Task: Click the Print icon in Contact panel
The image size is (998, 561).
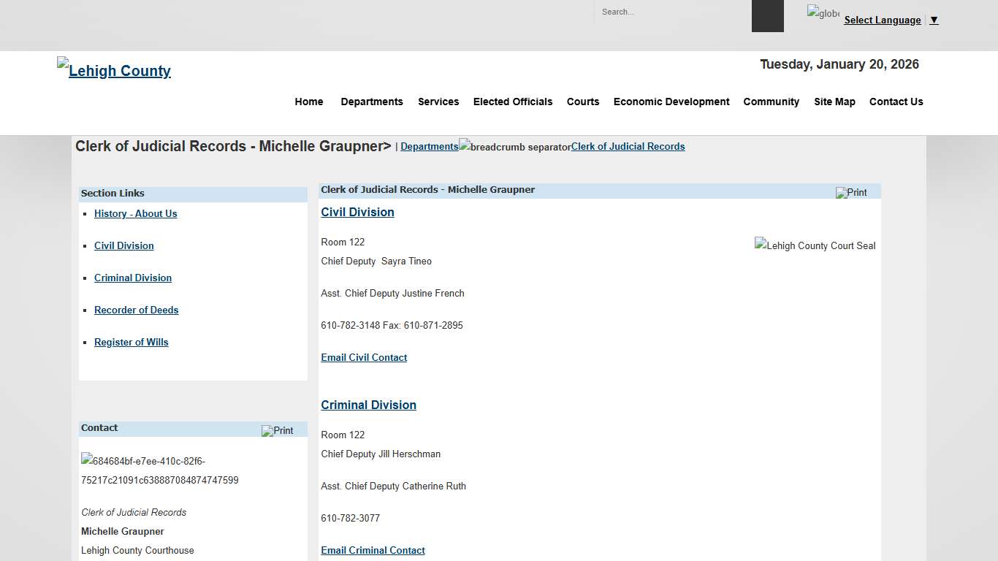Action: click(x=278, y=431)
